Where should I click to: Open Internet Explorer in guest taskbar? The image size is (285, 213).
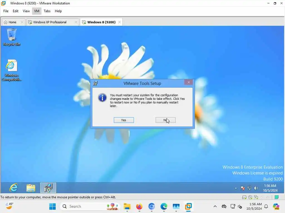point(14,188)
